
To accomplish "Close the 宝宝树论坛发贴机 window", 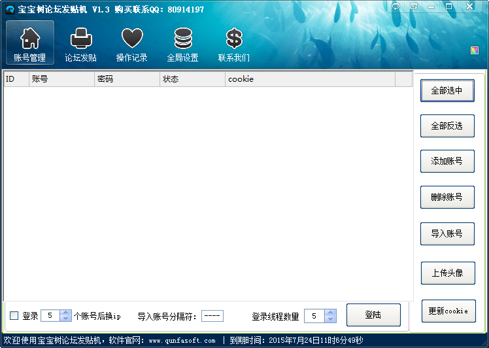I will (x=469, y=7).
